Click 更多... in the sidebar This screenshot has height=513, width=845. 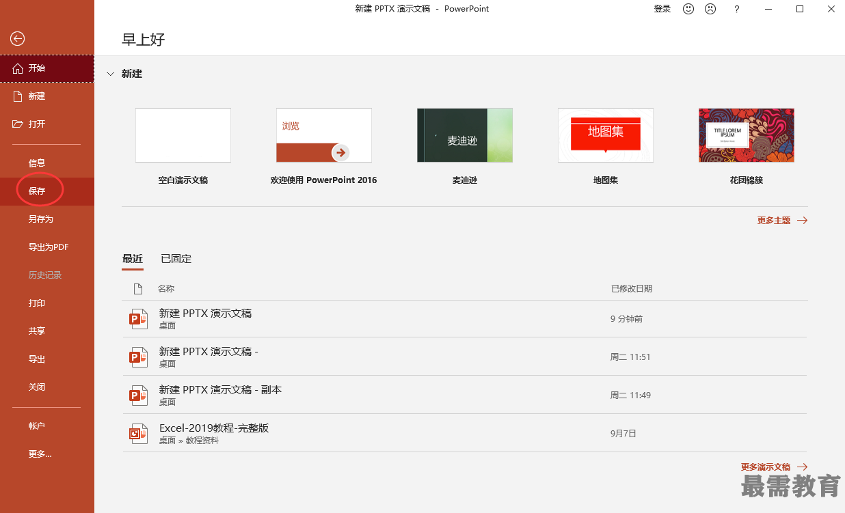[47, 454]
